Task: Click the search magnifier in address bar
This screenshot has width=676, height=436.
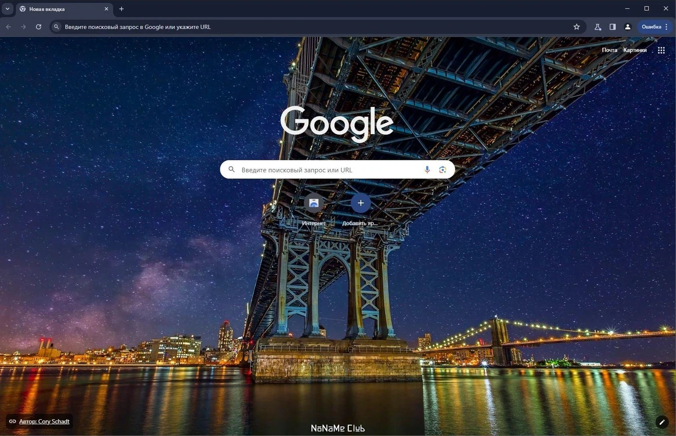Action: click(57, 26)
